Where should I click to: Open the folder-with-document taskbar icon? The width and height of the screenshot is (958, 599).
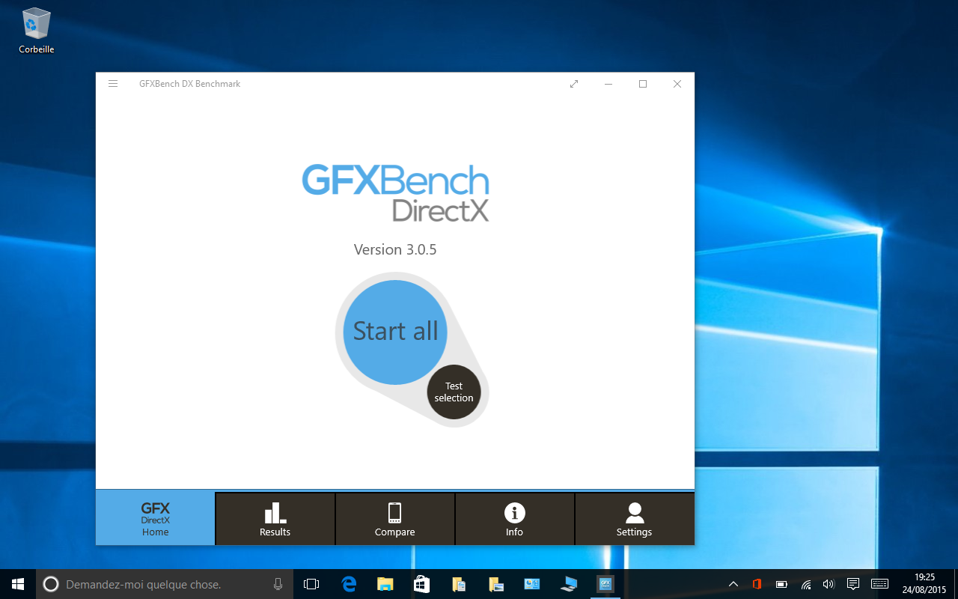[459, 584]
